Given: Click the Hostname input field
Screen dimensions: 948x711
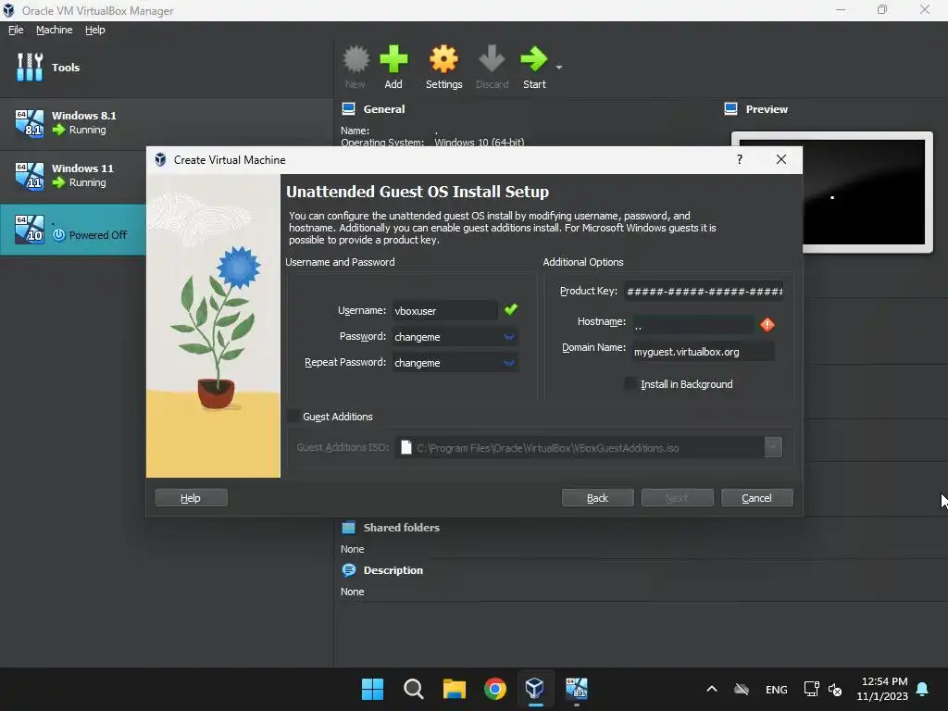Looking at the screenshot, I should point(693,325).
